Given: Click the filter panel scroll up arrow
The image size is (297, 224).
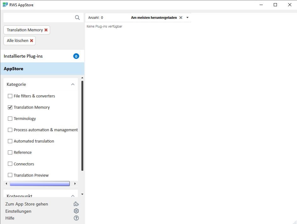Looking at the screenshot, I should [82, 78].
